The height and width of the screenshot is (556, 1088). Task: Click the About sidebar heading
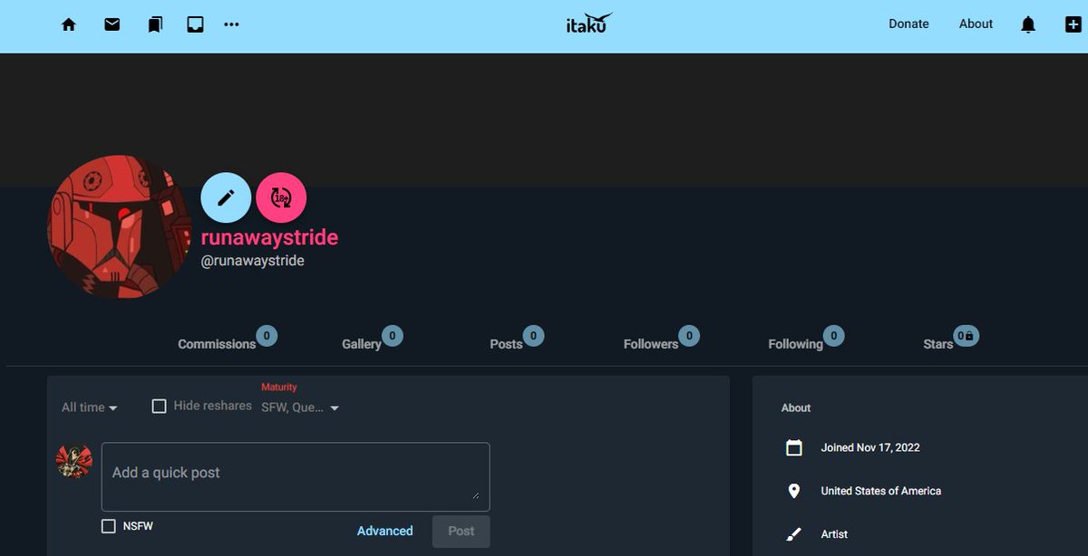tap(796, 408)
